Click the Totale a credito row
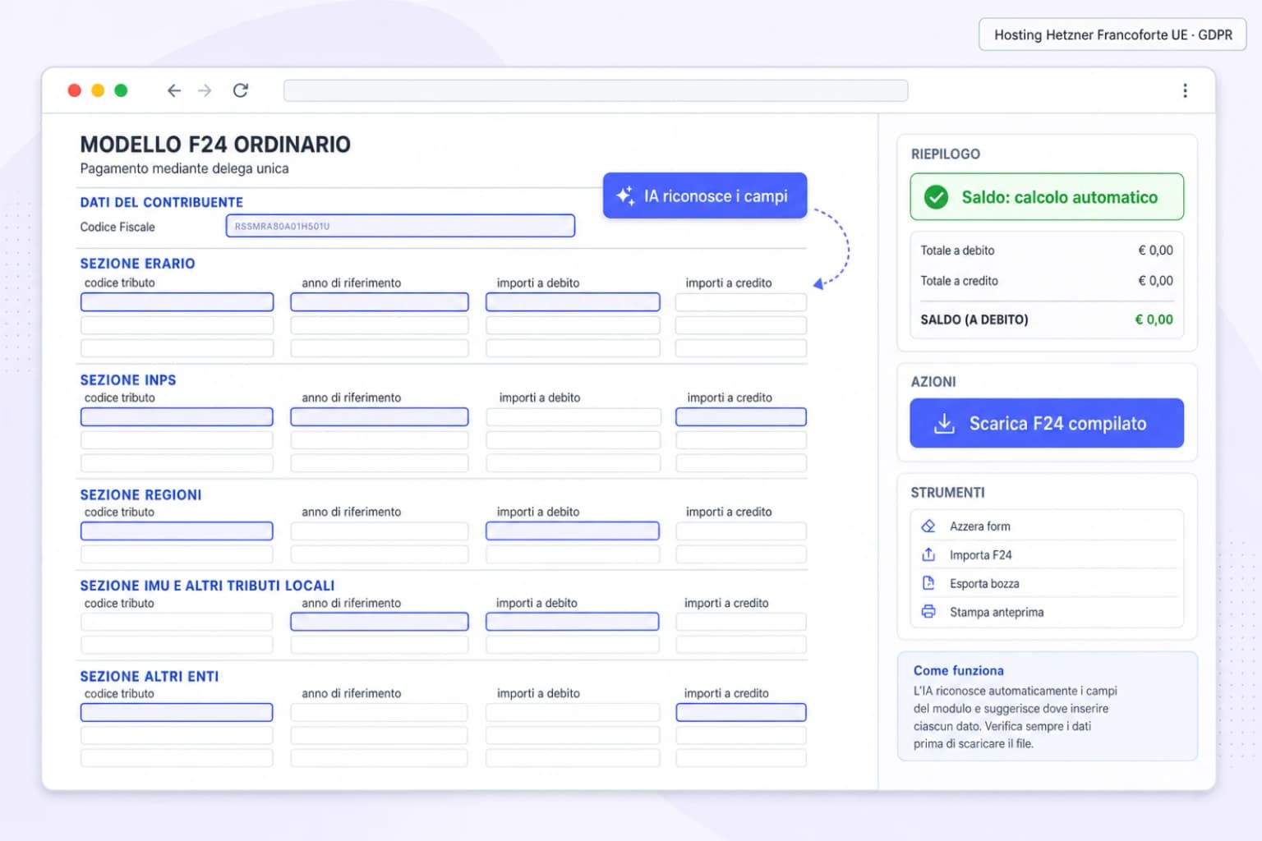 (x=1047, y=281)
